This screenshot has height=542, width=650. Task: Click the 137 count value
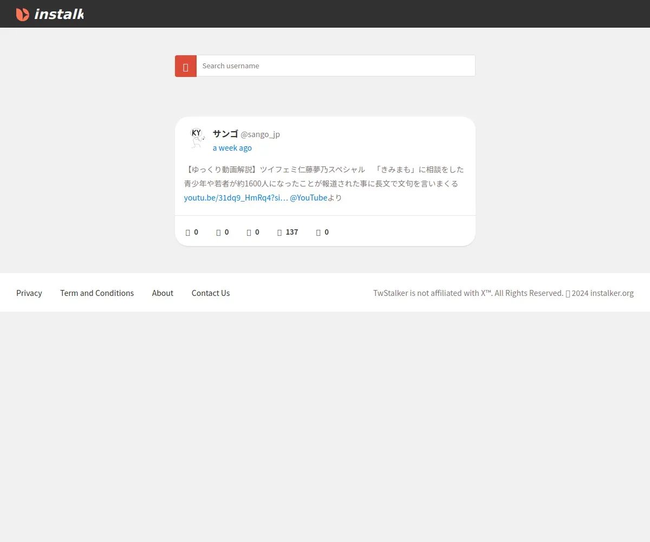tap(292, 232)
